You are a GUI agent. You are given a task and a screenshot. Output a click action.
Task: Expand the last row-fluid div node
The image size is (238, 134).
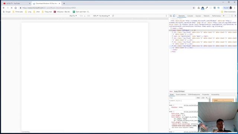[x=173, y=46]
